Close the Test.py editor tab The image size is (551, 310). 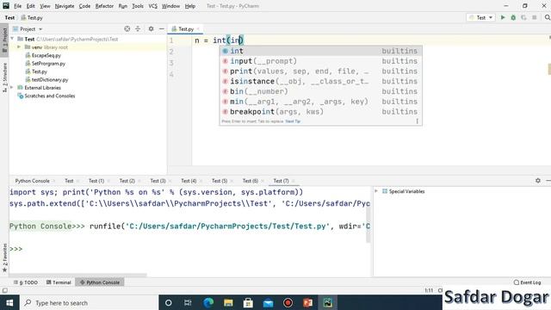pyautogui.click(x=198, y=29)
